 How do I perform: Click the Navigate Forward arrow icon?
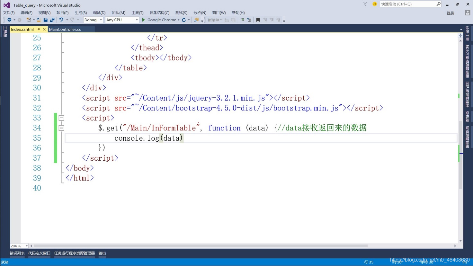[19, 20]
